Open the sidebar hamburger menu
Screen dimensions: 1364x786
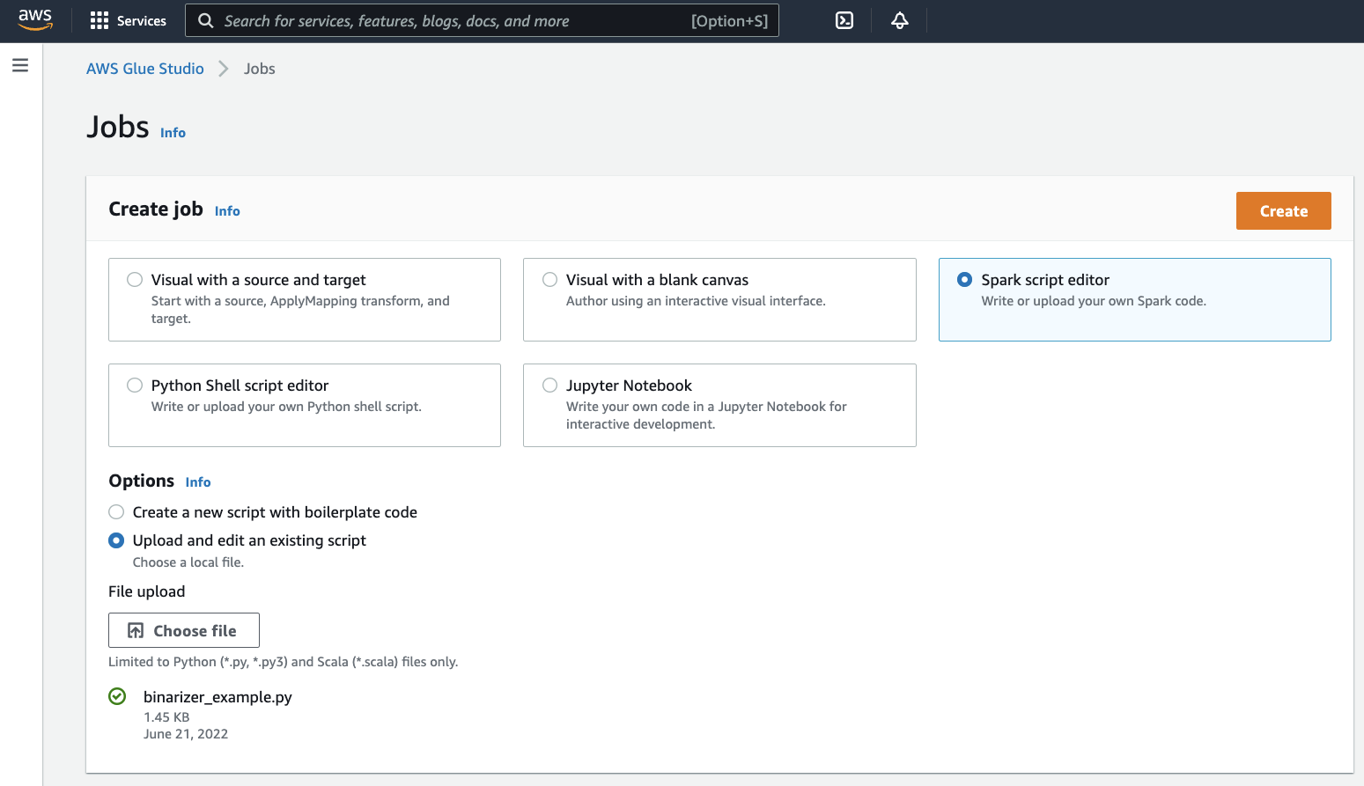click(20, 64)
